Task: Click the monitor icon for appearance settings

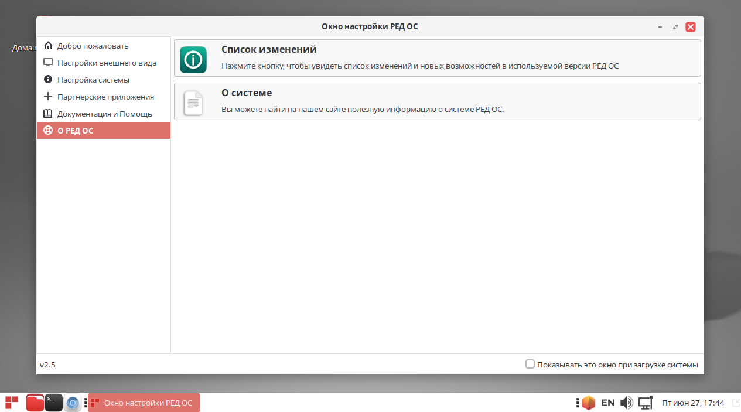Action: coord(48,63)
